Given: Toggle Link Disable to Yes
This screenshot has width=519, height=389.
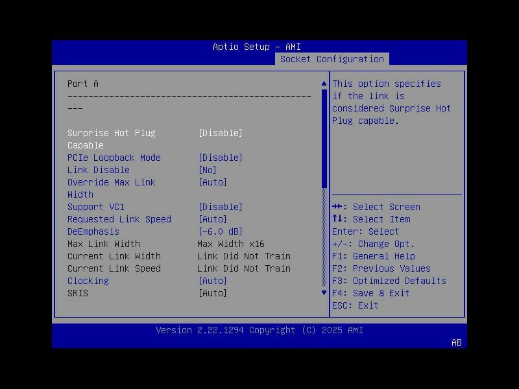Looking at the screenshot, I should 97,170.
